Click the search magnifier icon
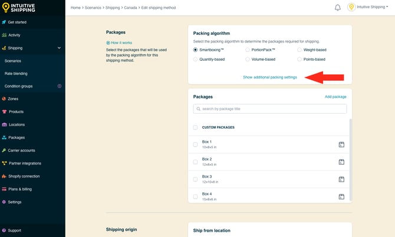Screen dimensions: 395x237 [199, 109]
